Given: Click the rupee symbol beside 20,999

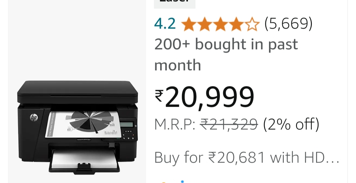Looking at the screenshot, I should pyautogui.click(x=159, y=96).
